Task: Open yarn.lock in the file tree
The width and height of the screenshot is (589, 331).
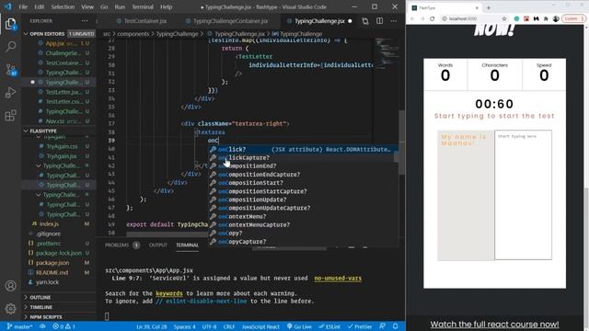Action: click(x=47, y=282)
